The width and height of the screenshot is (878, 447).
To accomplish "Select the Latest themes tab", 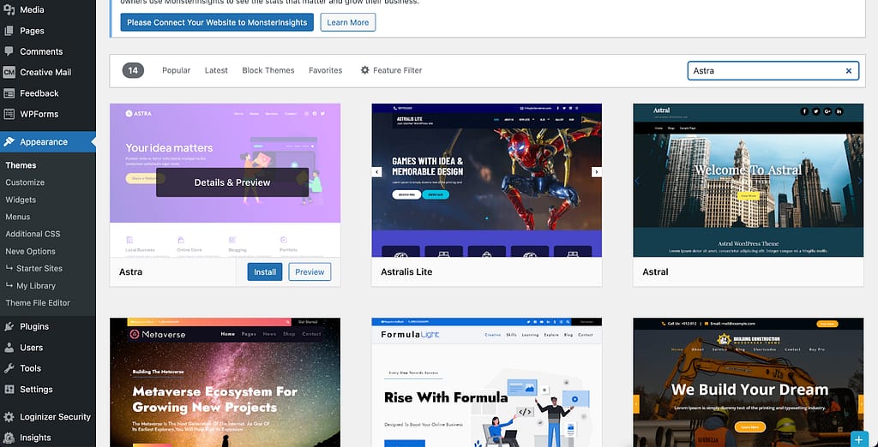I will tap(216, 70).
